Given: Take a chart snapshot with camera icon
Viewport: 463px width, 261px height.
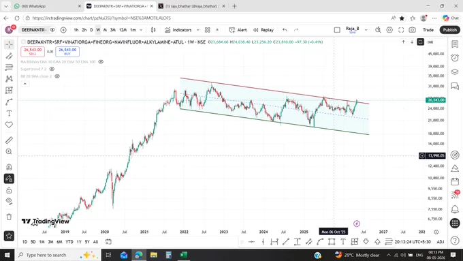Looking at the screenshot, I should click(412, 30).
